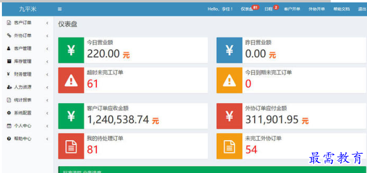Select 客户订单 menu label in sidebar
The image size is (367, 173).
tap(23, 23)
